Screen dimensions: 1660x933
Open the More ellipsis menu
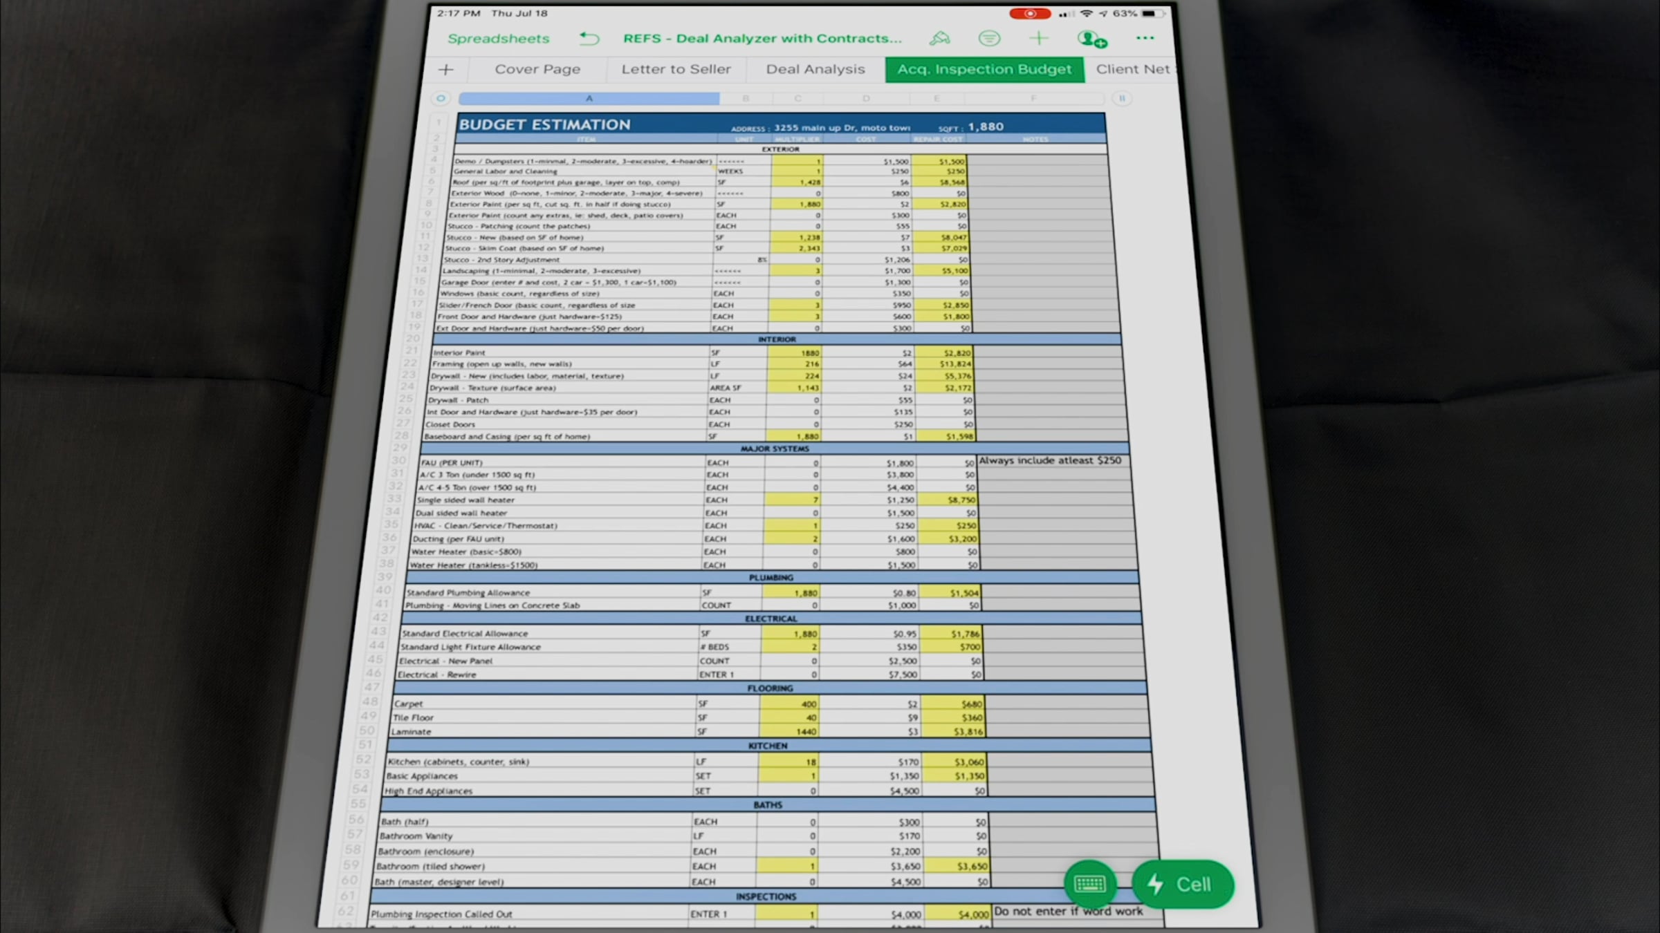1145,38
